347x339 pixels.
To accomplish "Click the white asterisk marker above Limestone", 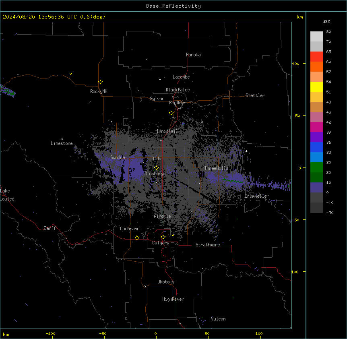I will coord(62,139).
